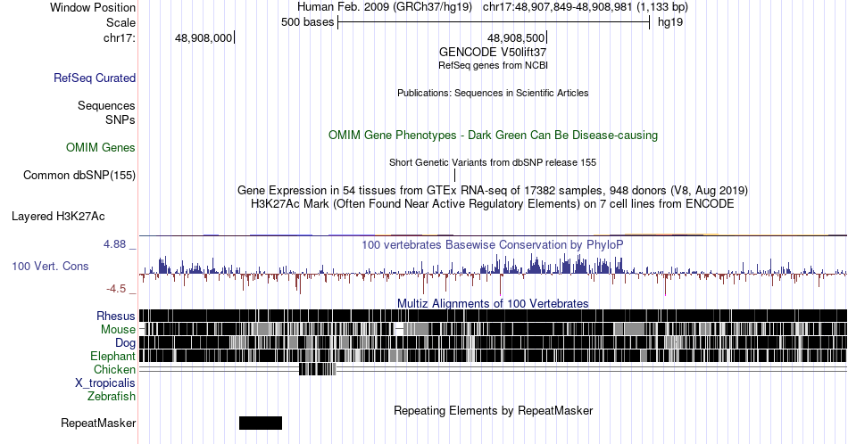The image size is (848, 444).
Task: Click the Mouse alignment row bar
Action: point(493,329)
